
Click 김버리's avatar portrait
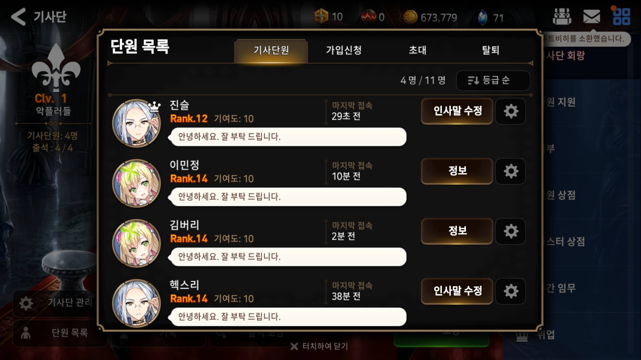coord(136,243)
